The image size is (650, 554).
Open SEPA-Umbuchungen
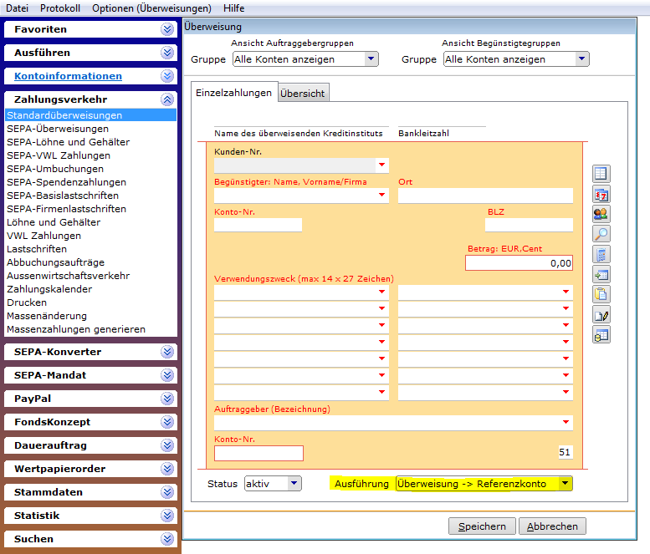[x=55, y=169]
